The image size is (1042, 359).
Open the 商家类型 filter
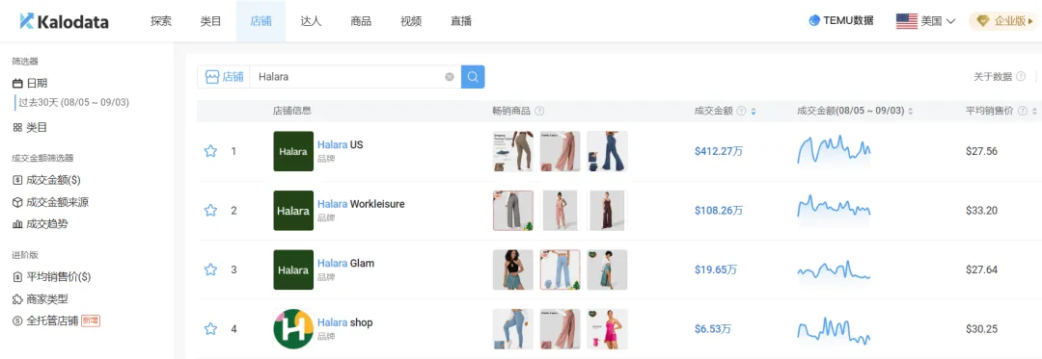point(41,298)
